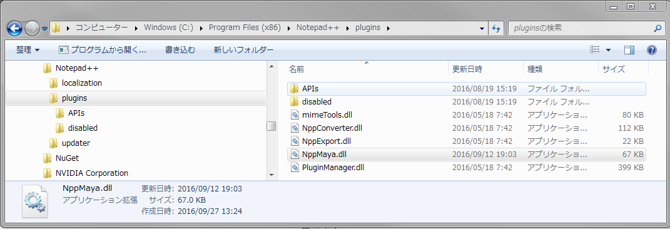
Task: Go back with the Back arrow button
Action: [15, 29]
